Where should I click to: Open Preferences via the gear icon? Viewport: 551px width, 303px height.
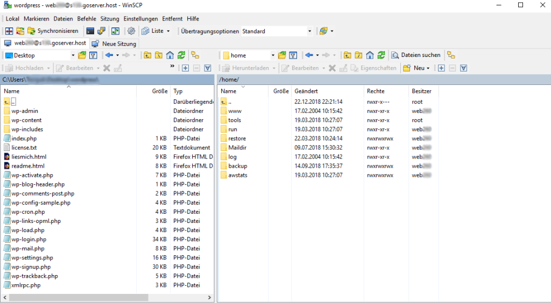(x=131, y=31)
